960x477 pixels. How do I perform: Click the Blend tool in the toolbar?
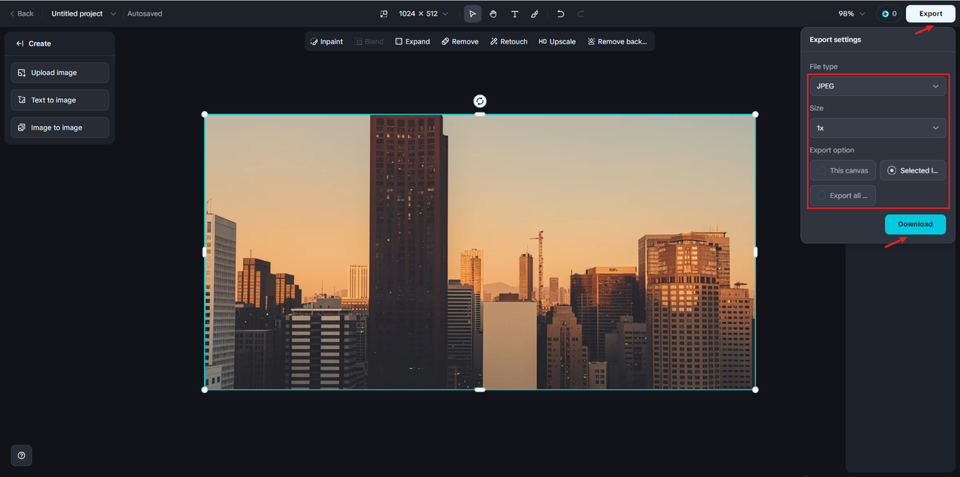(x=367, y=41)
